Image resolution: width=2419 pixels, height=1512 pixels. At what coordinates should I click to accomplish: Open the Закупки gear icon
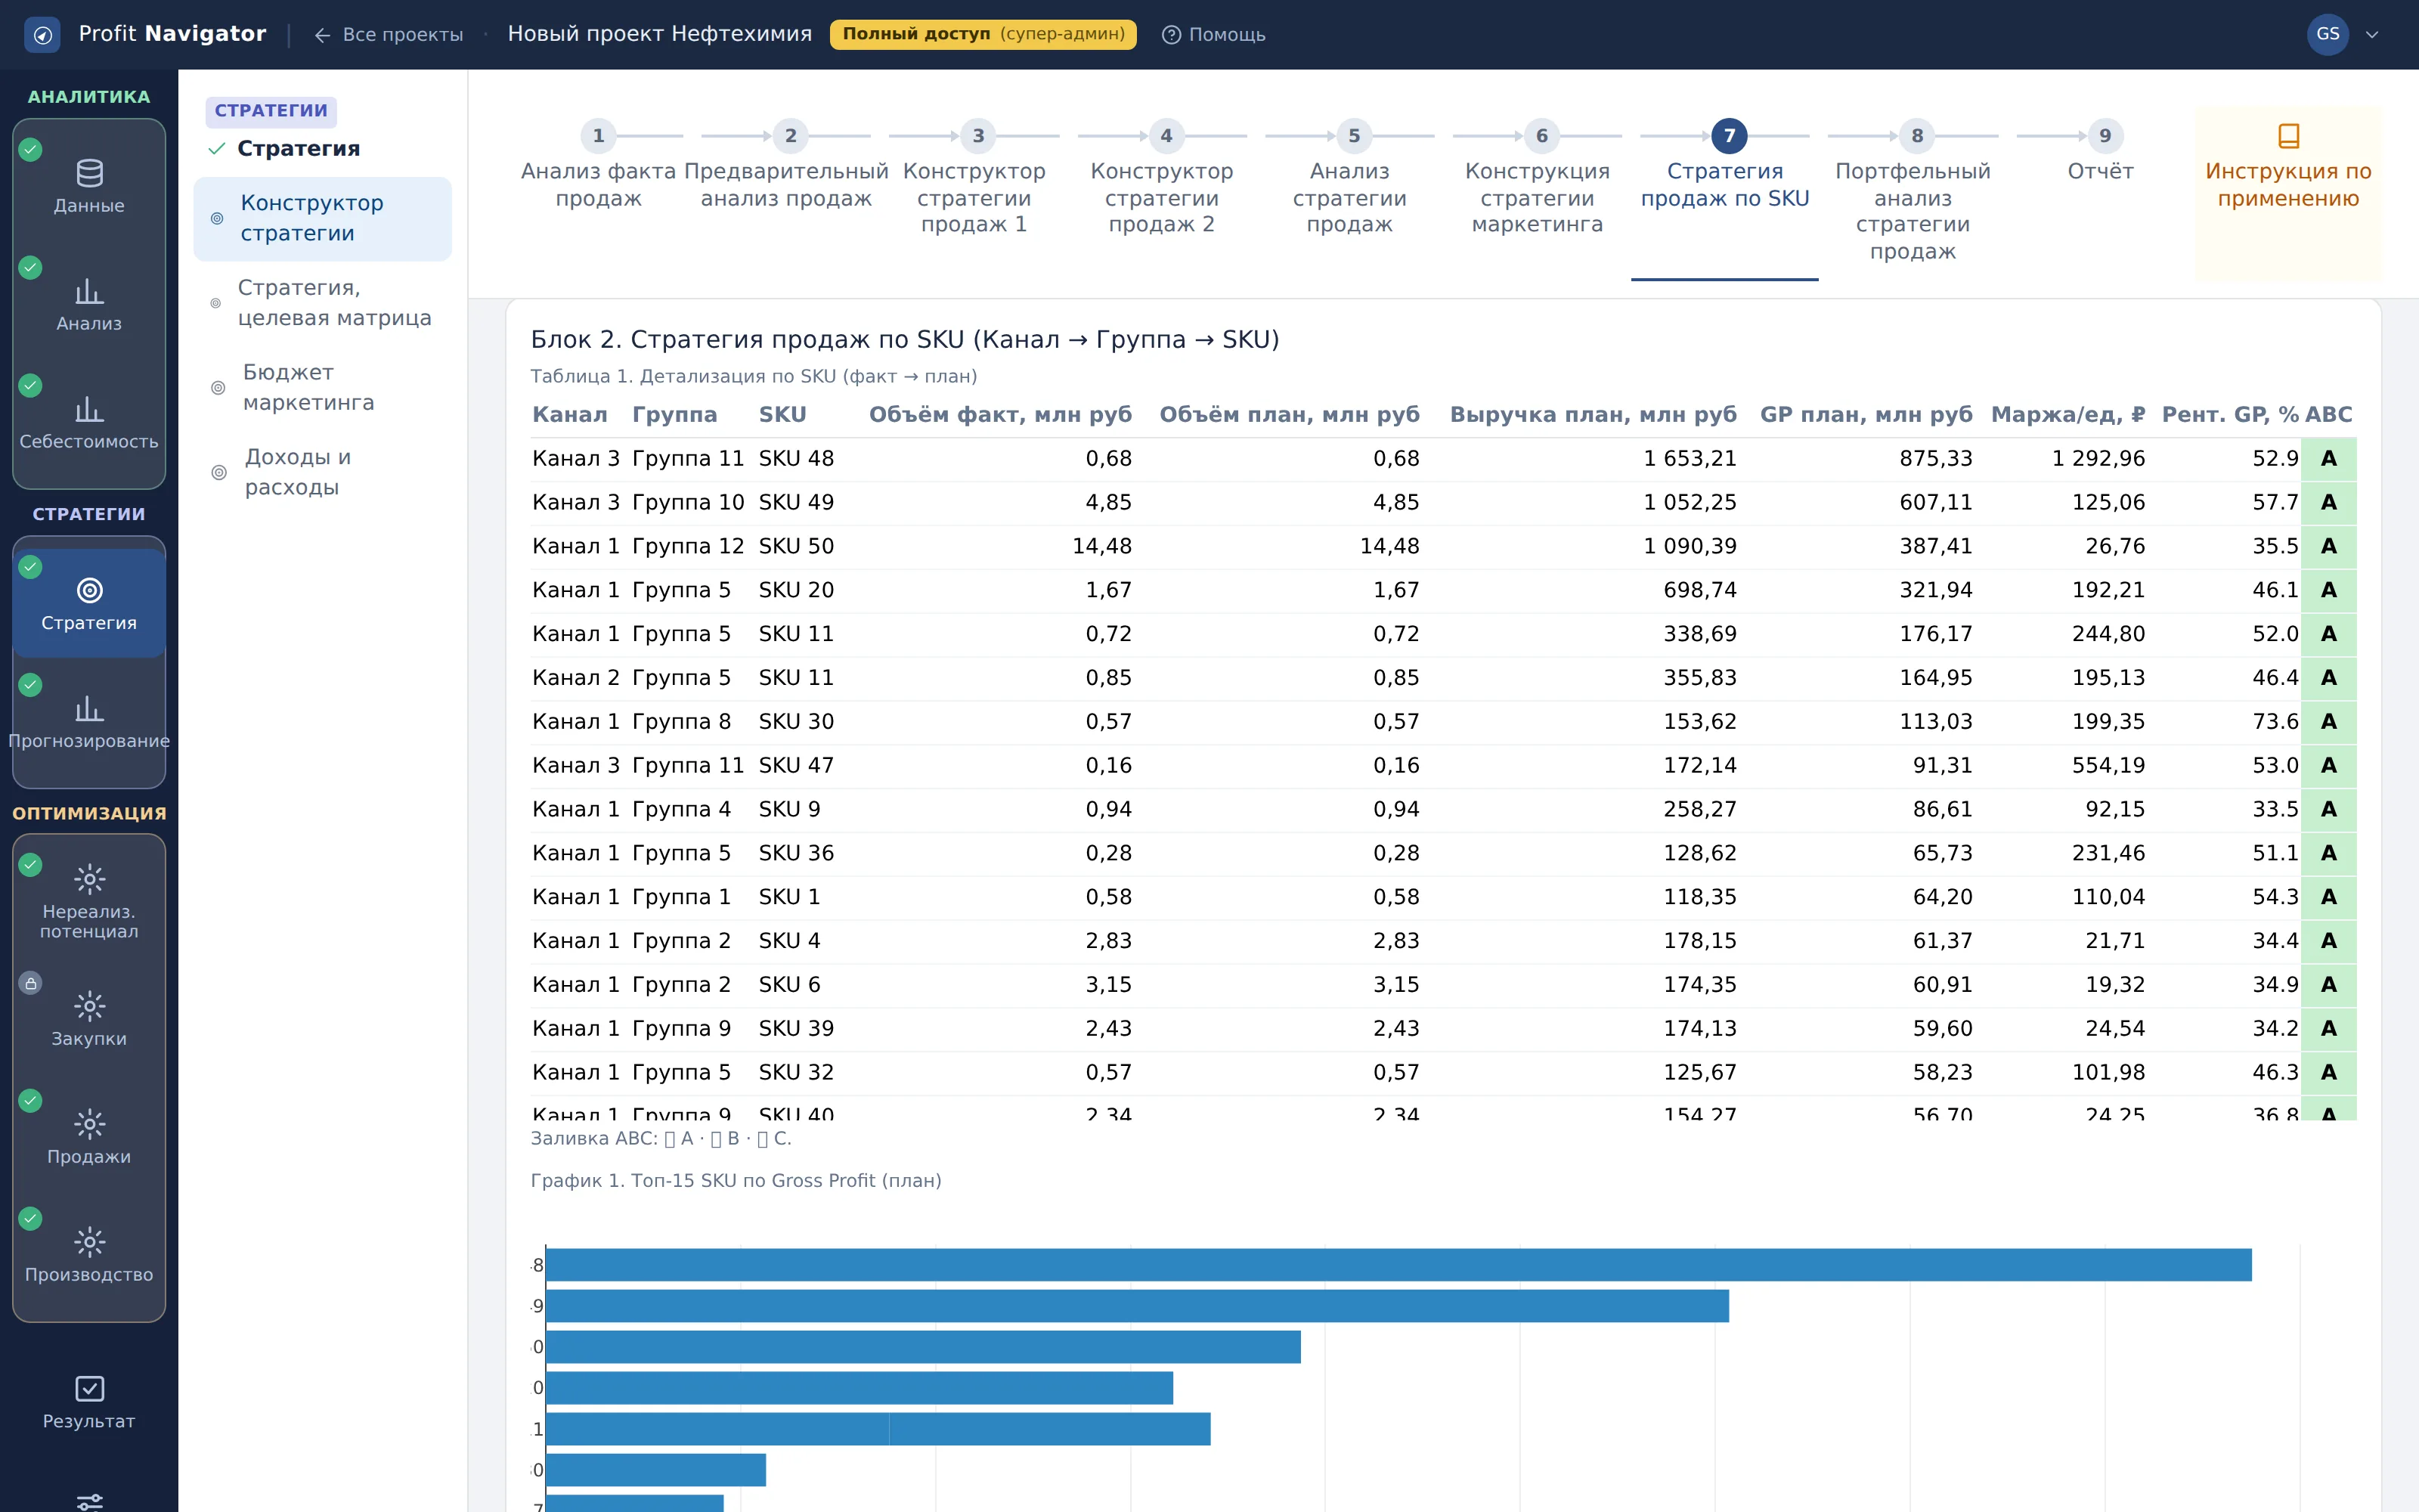89,1006
